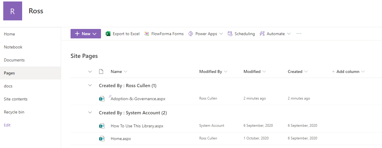Click Site Pages library heading
The image size is (382, 148).
point(84,56)
